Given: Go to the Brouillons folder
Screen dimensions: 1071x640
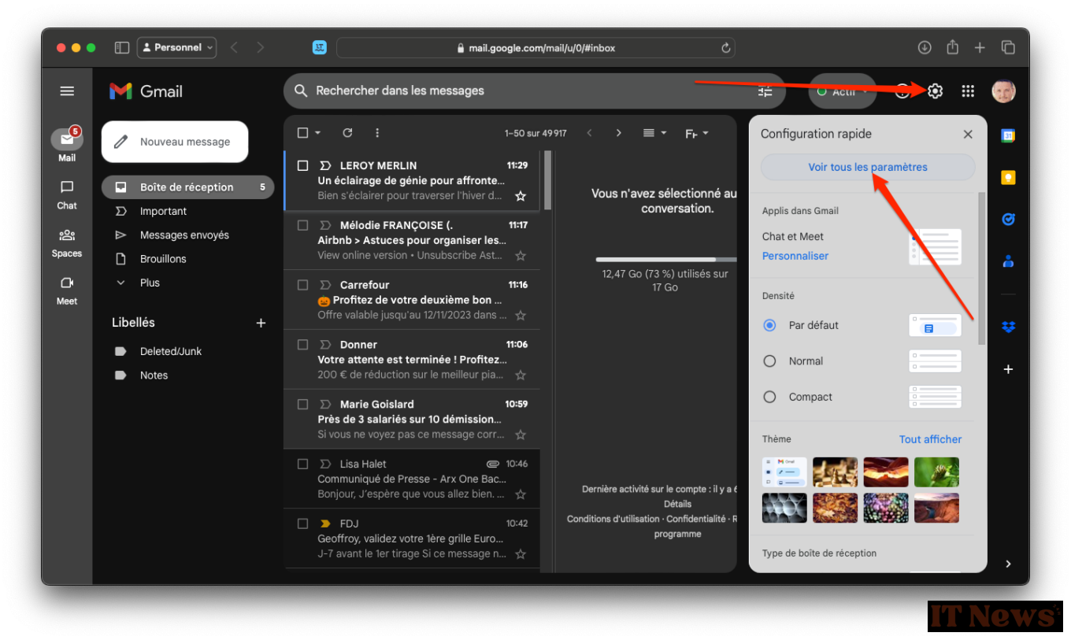Looking at the screenshot, I should coord(163,259).
